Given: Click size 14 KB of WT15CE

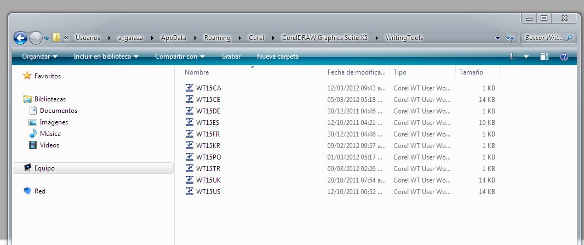Looking at the screenshot, I should click(x=487, y=100).
